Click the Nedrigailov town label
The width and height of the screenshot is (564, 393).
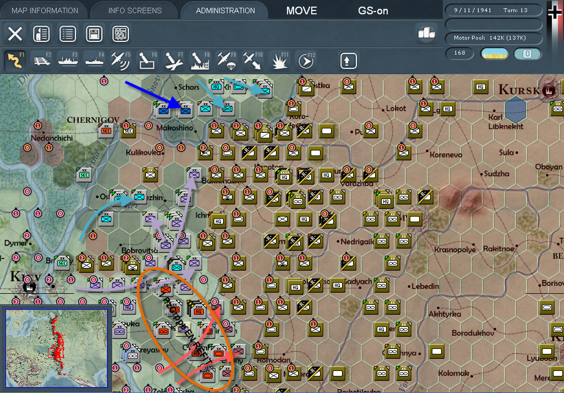coord(357,241)
